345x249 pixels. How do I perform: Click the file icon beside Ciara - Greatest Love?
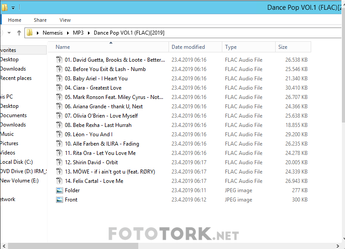(59, 87)
